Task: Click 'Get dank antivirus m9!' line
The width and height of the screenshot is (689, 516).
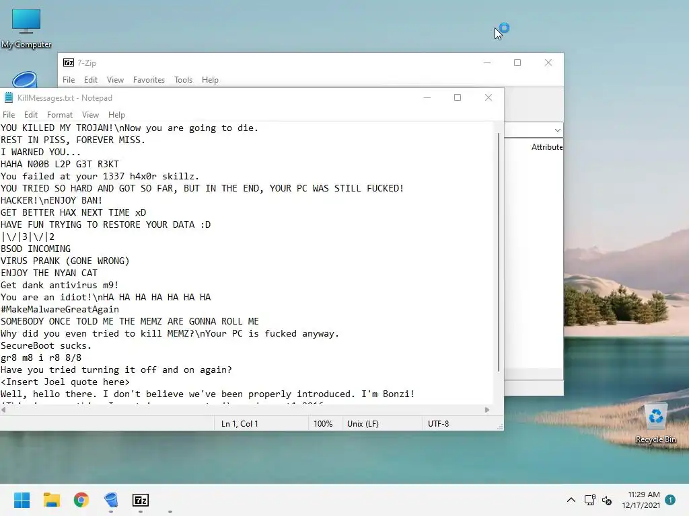Action: (x=59, y=285)
